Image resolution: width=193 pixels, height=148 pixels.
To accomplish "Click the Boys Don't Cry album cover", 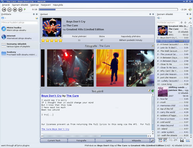I will (52, 27).
